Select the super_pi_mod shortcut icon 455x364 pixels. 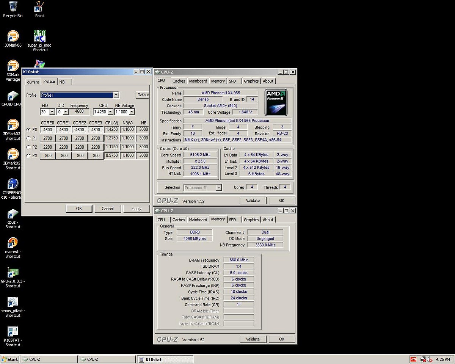[x=39, y=41]
